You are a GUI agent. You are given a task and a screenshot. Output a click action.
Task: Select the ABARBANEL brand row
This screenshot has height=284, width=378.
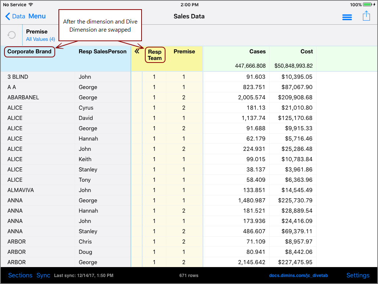click(x=23, y=97)
